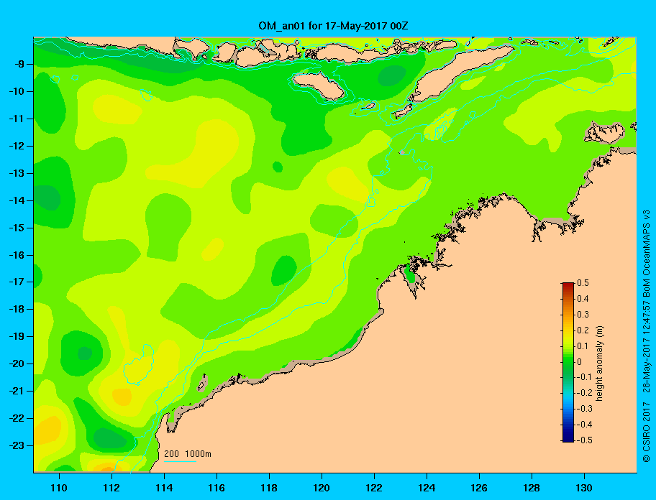
Task: Click the 122 longitude axis label
Action: coord(374,488)
